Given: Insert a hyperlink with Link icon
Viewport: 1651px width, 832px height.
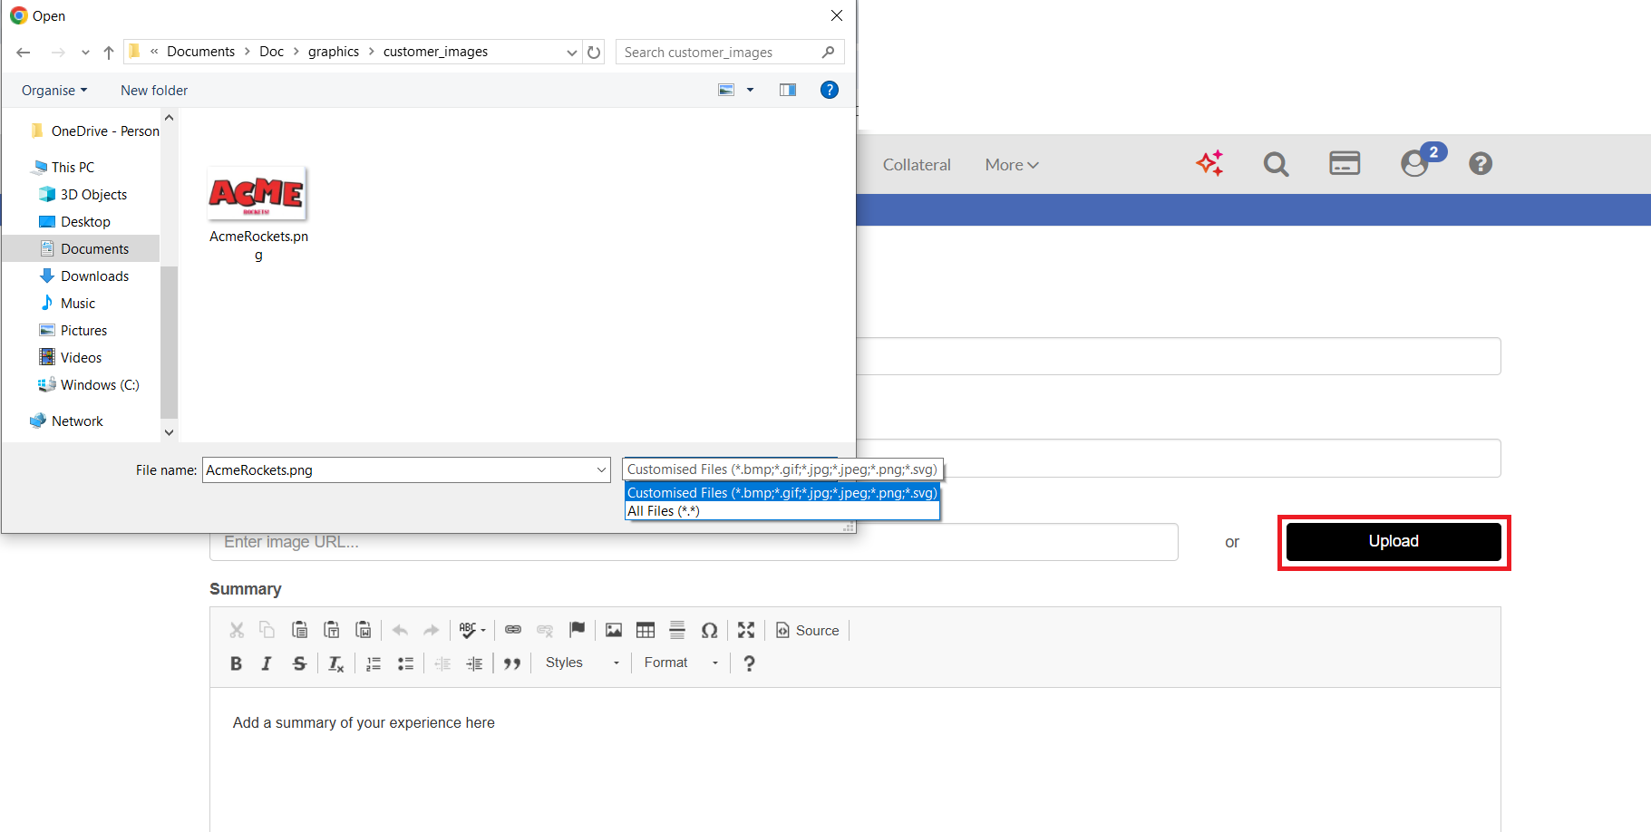Looking at the screenshot, I should pyautogui.click(x=513, y=630).
